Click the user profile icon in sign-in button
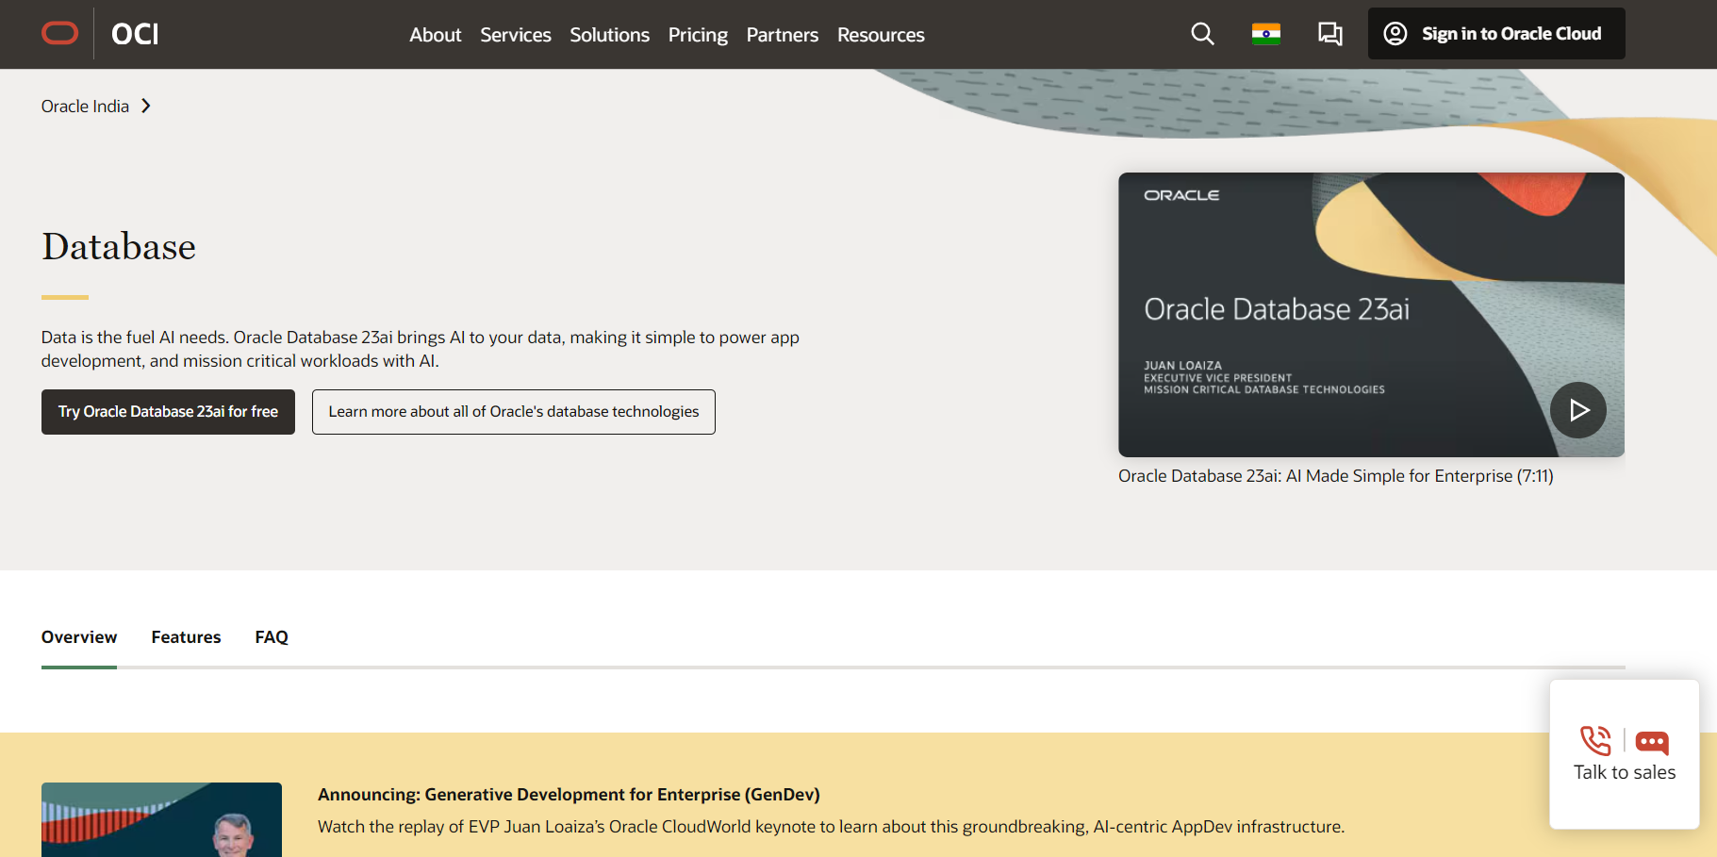This screenshot has width=1717, height=857. click(1395, 34)
